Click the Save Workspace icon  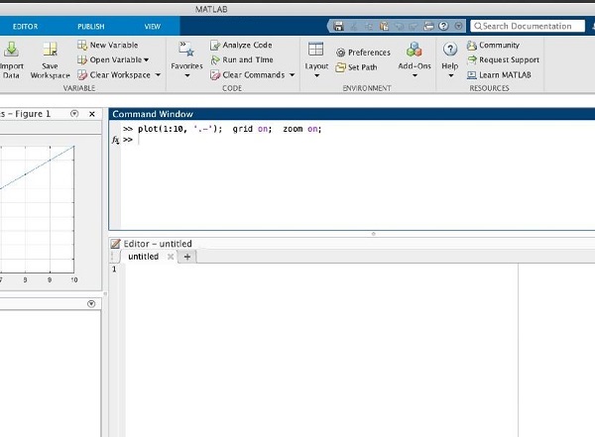point(50,49)
